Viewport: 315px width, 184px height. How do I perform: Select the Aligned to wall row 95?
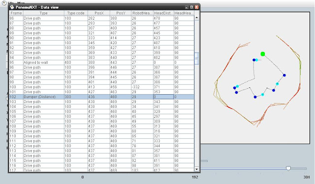[x=102, y=62]
